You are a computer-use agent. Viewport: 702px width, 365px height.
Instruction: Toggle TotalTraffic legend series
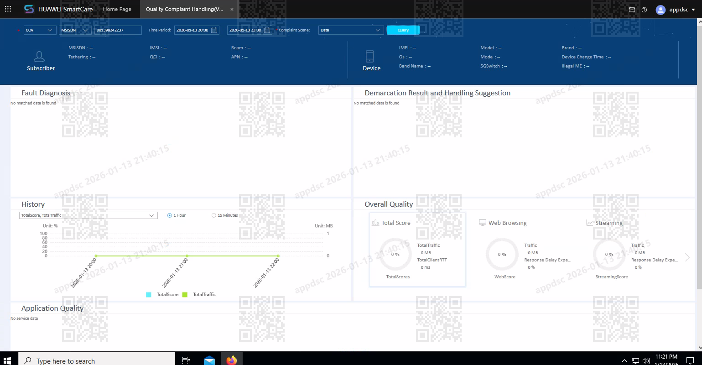click(x=199, y=295)
